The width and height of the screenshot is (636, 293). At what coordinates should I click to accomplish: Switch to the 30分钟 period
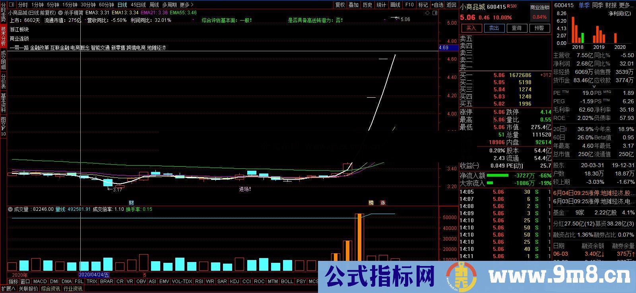click(x=88, y=5)
